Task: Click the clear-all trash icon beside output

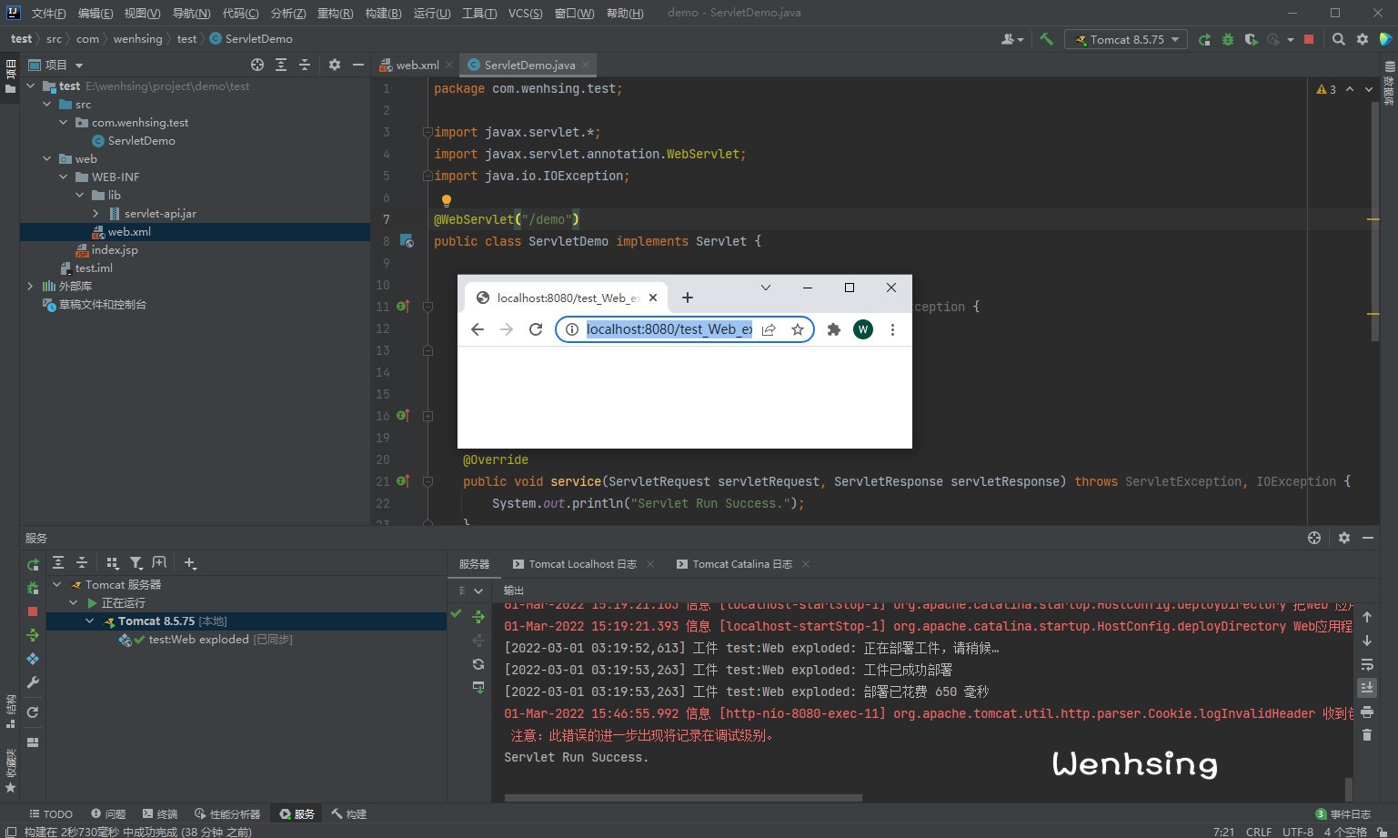Action: coord(1366,734)
